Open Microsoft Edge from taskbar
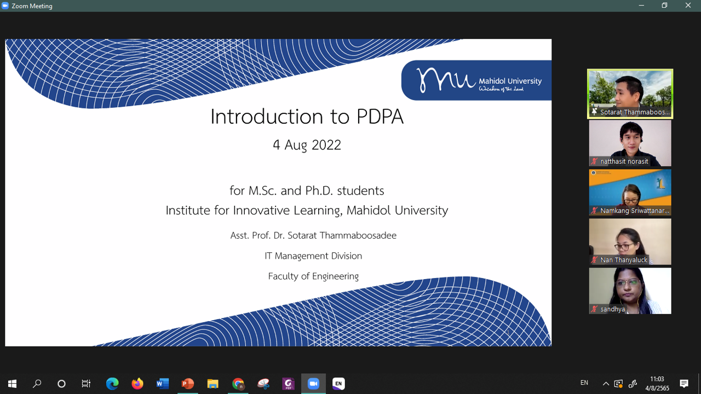This screenshot has height=394, width=701. (112, 384)
